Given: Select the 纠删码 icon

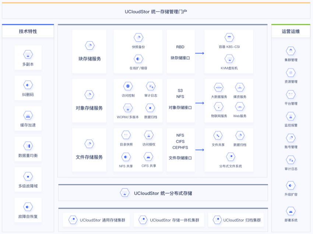Looking at the screenshot, I should [x=28, y=85].
